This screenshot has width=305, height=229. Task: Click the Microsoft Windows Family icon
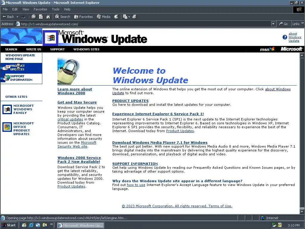pyautogui.click(x=7, y=109)
